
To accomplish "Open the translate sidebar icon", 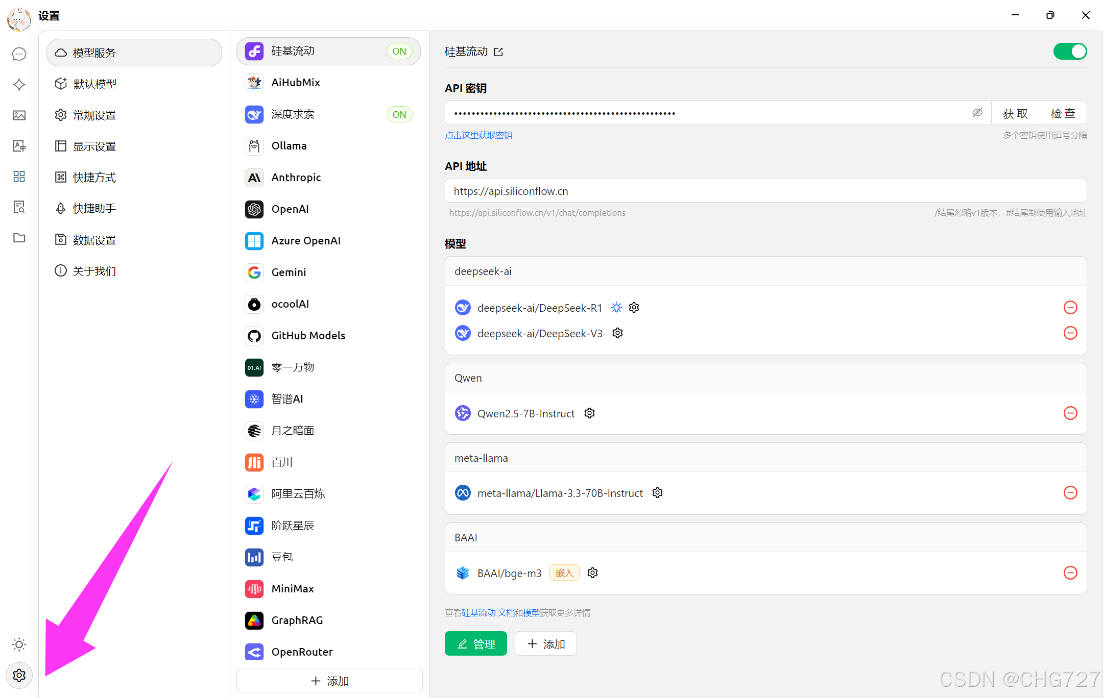I will pos(19,146).
